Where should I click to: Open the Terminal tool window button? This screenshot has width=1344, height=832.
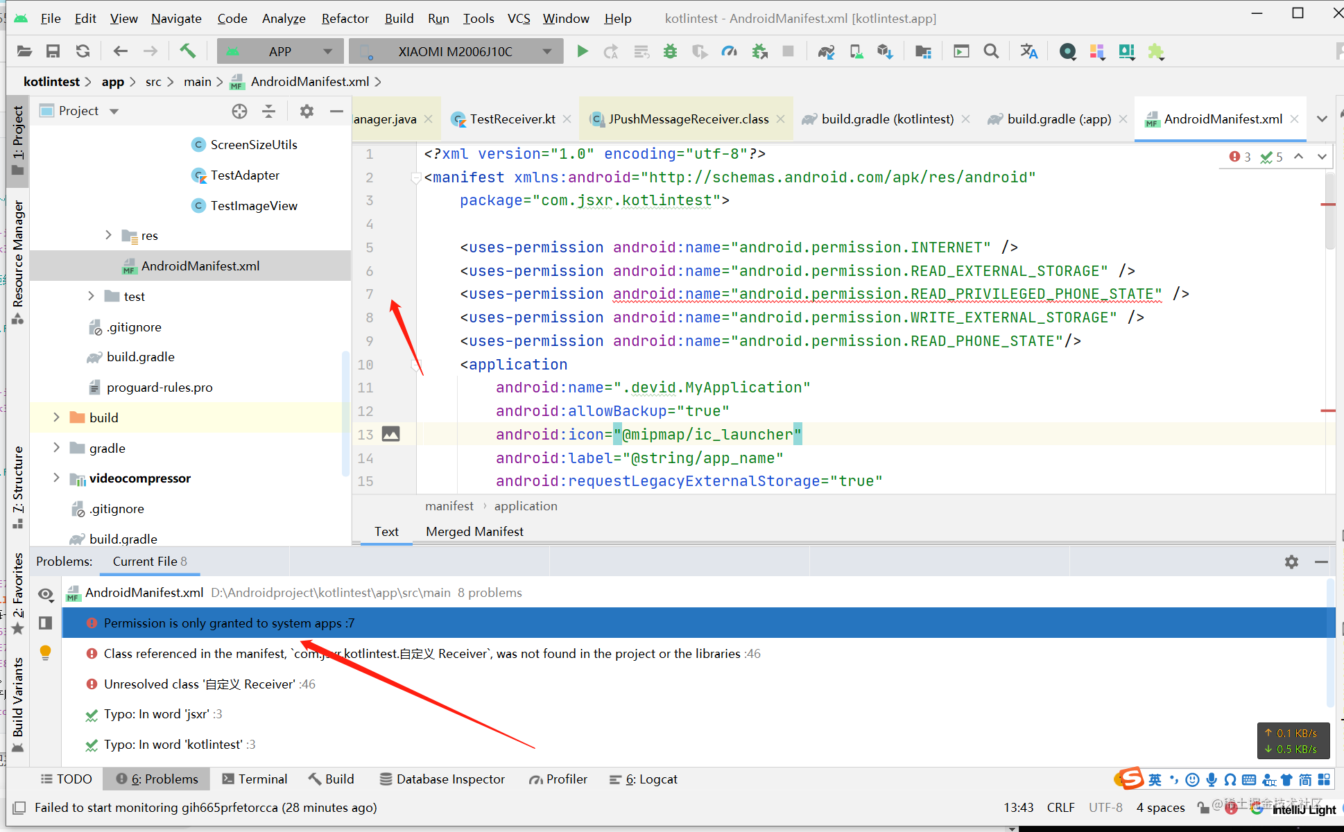click(255, 779)
